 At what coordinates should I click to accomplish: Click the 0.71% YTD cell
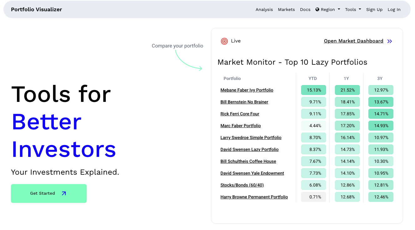pos(314,197)
